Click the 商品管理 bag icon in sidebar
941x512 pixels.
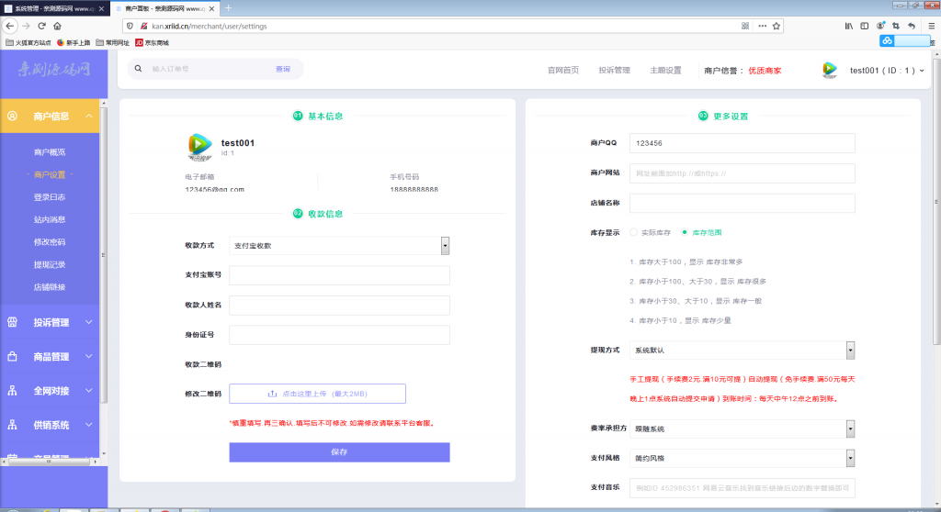(13, 356)
